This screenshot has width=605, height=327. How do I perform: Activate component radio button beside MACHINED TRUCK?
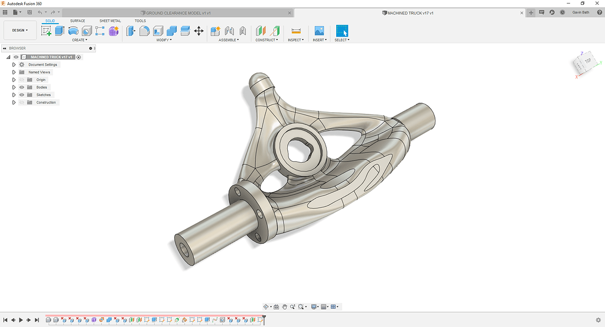coord(79,57)
